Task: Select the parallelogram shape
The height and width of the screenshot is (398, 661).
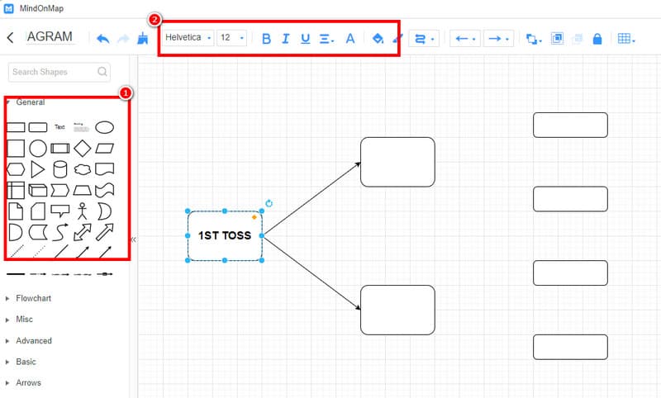Action: click(x=105, y=149)
